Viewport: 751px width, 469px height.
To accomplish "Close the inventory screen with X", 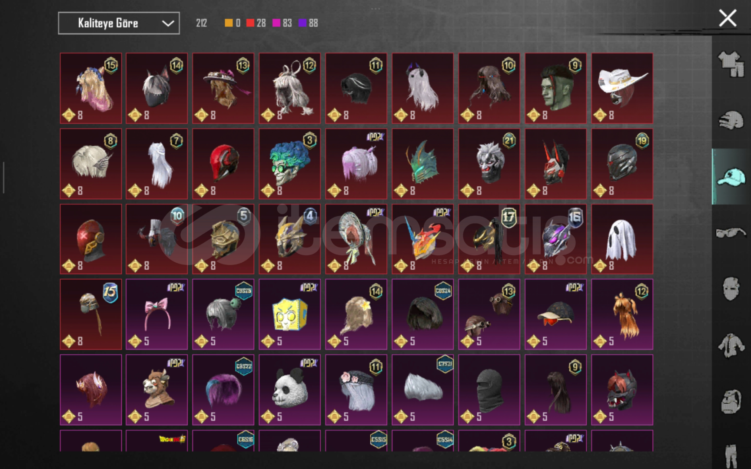I will tap(728, 18).
